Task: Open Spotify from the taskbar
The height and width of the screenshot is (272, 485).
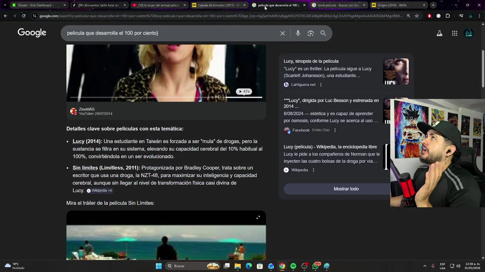Action: click(x=293, y=266)
